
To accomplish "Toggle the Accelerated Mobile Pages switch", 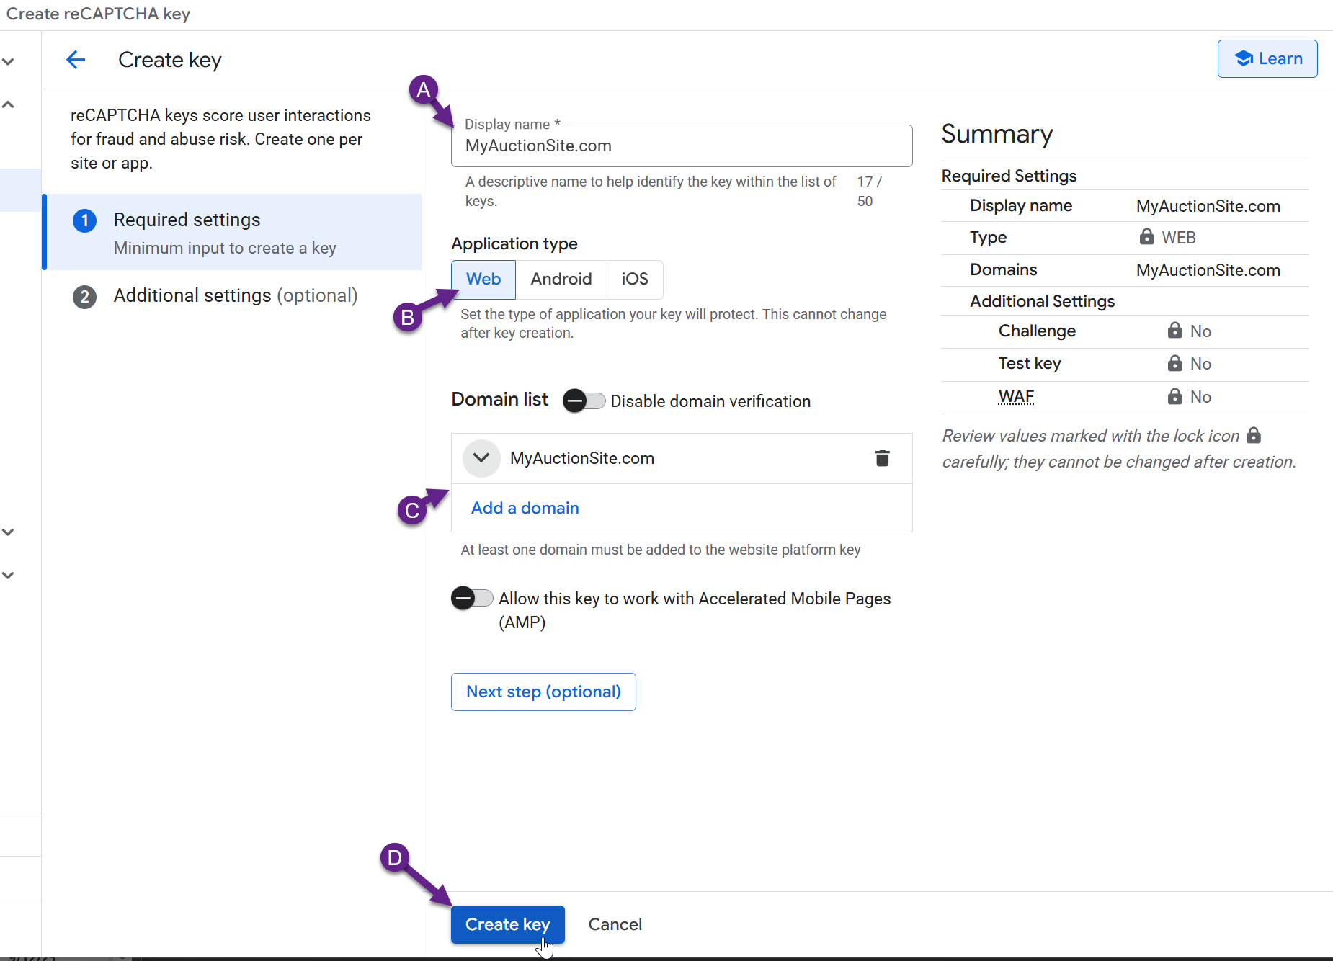I will [472, 598].
